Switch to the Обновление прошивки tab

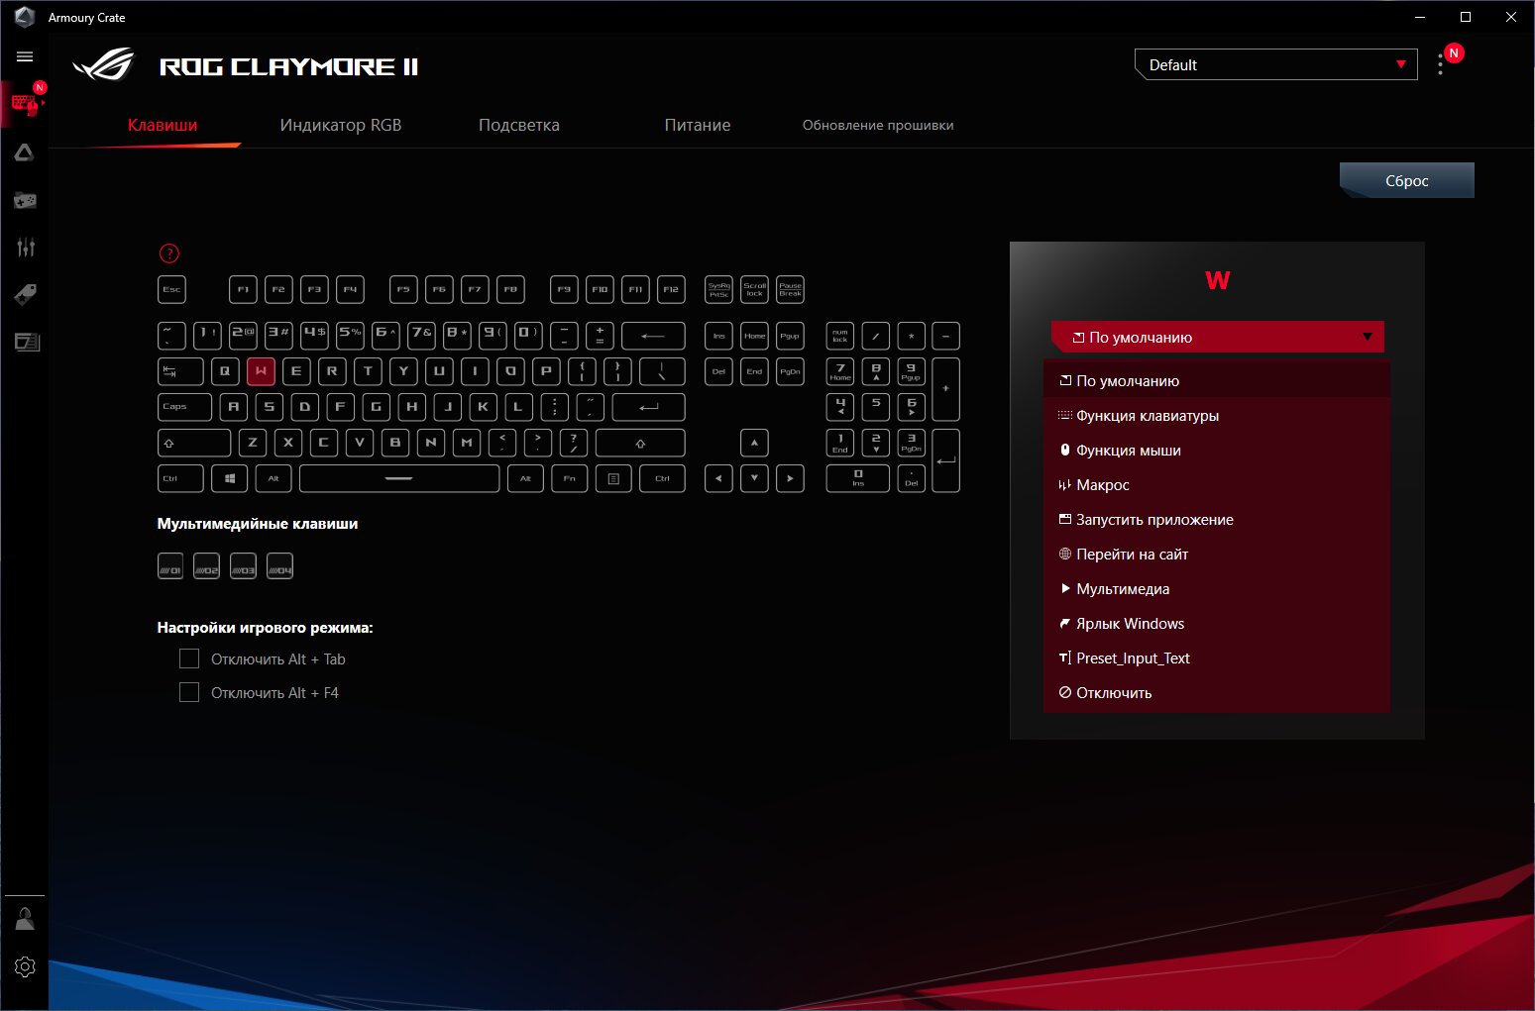pyautogui.click(x=878, y=125)
